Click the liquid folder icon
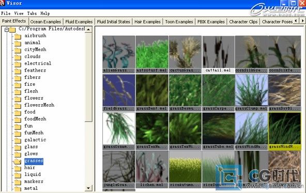The width and height of the screenshot is (306, 193). (18, 175)
